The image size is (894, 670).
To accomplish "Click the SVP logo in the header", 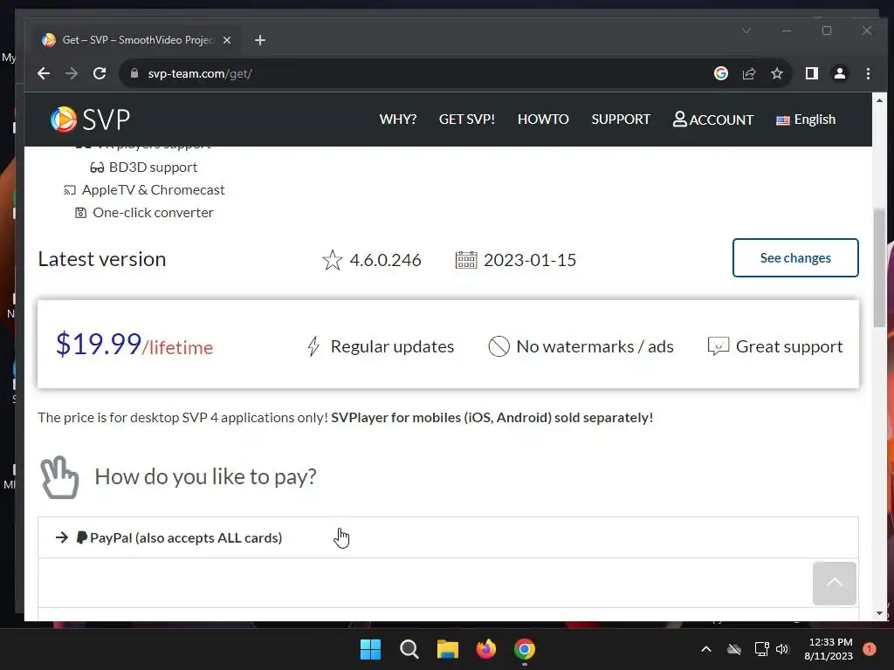I will click(x=90, y=119).
